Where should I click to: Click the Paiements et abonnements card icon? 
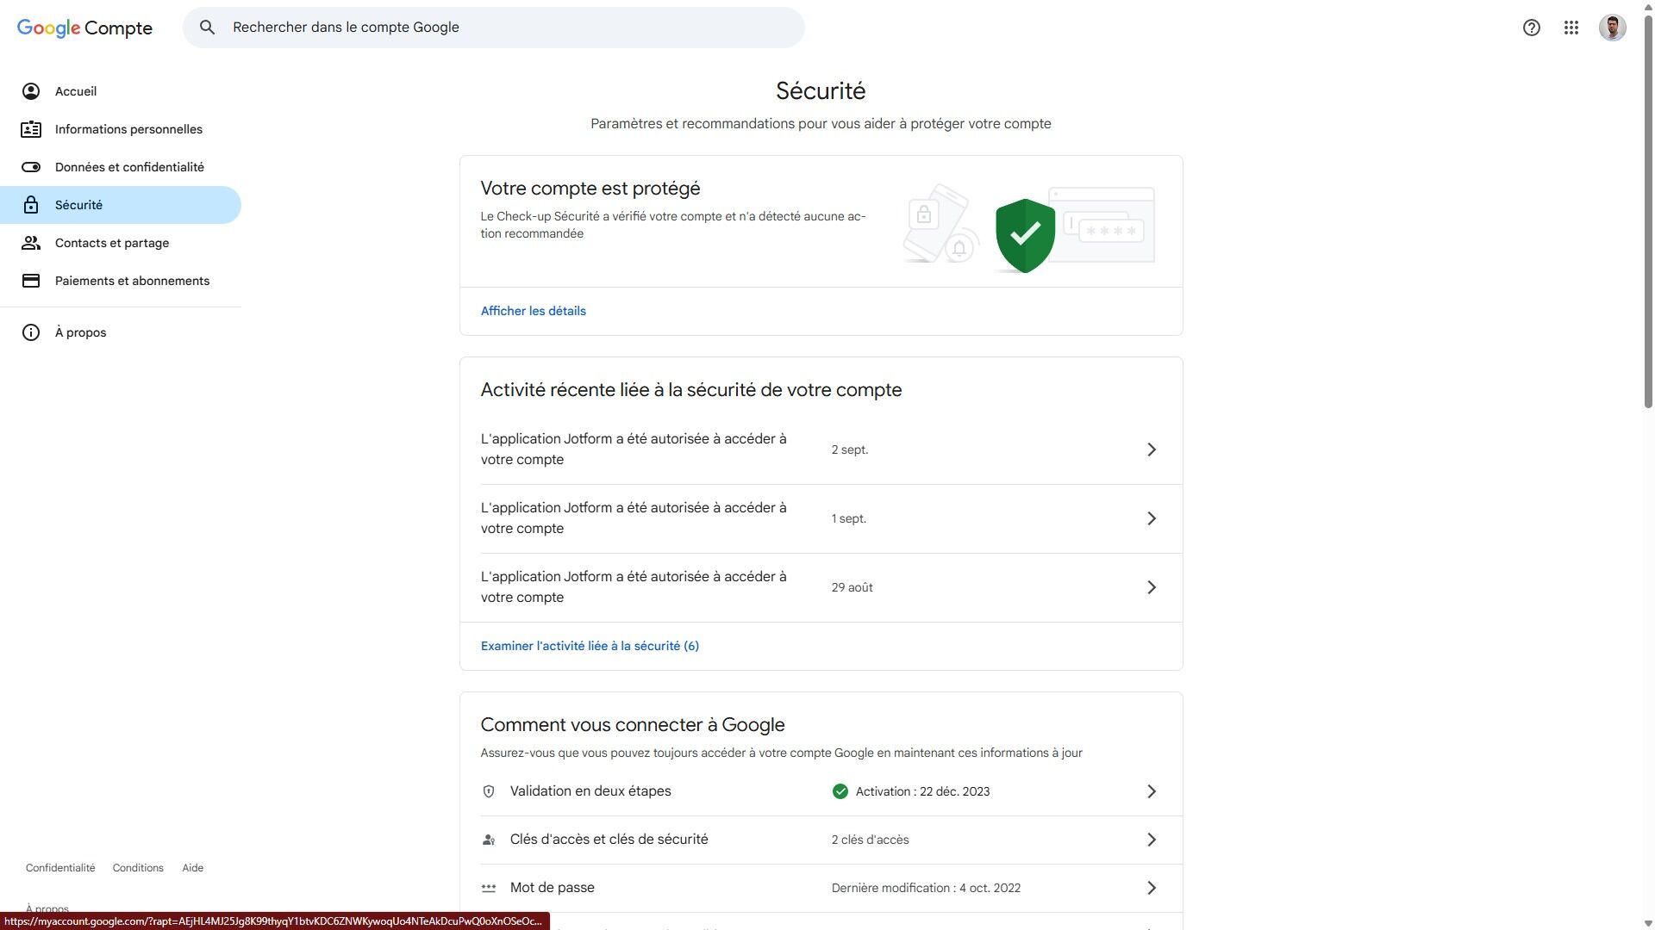coord(31,281)
